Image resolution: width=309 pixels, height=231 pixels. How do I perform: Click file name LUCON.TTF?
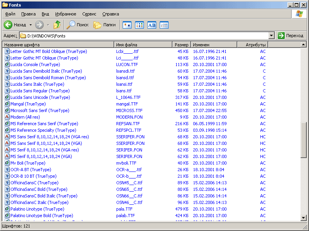(x=127, y=65)
